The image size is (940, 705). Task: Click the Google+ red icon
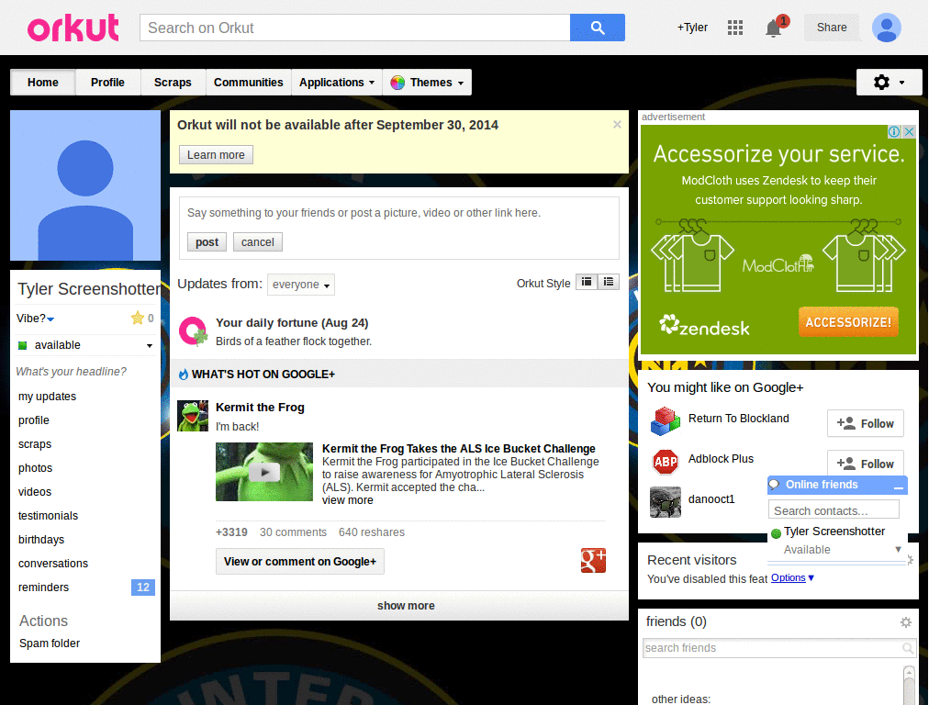(x=593, y=561)
